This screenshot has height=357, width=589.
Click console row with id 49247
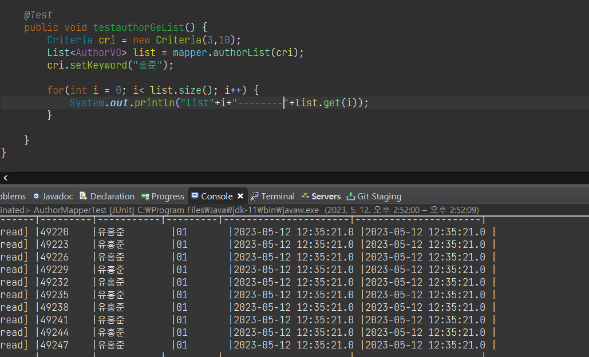click(247, 345)
